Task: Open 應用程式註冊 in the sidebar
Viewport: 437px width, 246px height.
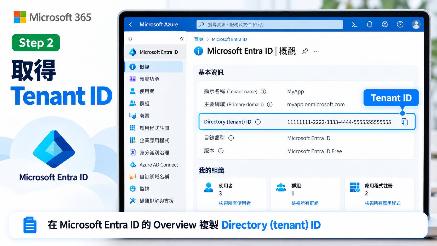Action: click(x=154, y=128)
